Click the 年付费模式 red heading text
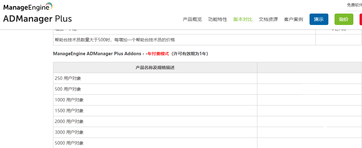The height and width of the screenshot is (148, 362). pos(158,54)
